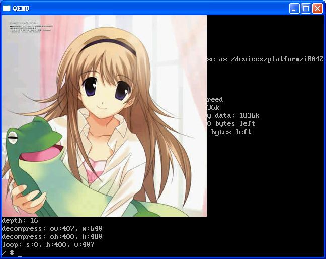
Task: Maximize the QEMU window
Action: pyautogui.click(x=306, y=9)
